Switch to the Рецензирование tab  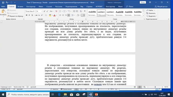71,6
